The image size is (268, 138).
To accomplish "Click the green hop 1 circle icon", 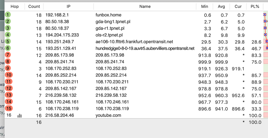I will 8,15.
